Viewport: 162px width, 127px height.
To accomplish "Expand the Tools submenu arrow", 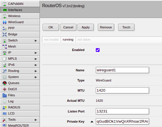I will click(36, 120).
